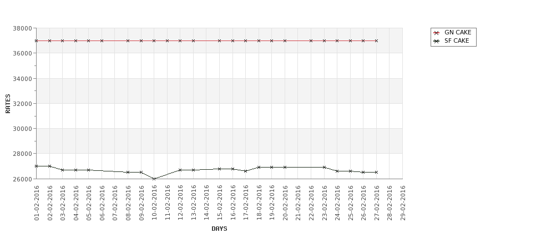Click the 10-02-2016 date label
541x238 pixels.
pos(155,203)
